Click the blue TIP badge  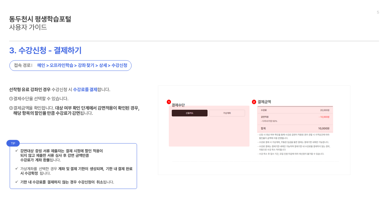click(13, 143)
